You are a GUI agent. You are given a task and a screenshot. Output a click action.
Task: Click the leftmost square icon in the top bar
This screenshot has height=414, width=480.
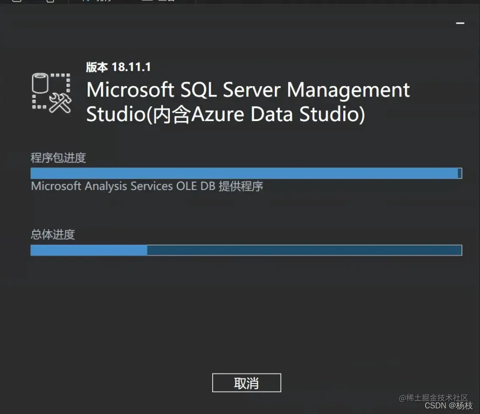click(x=16, y=1)
